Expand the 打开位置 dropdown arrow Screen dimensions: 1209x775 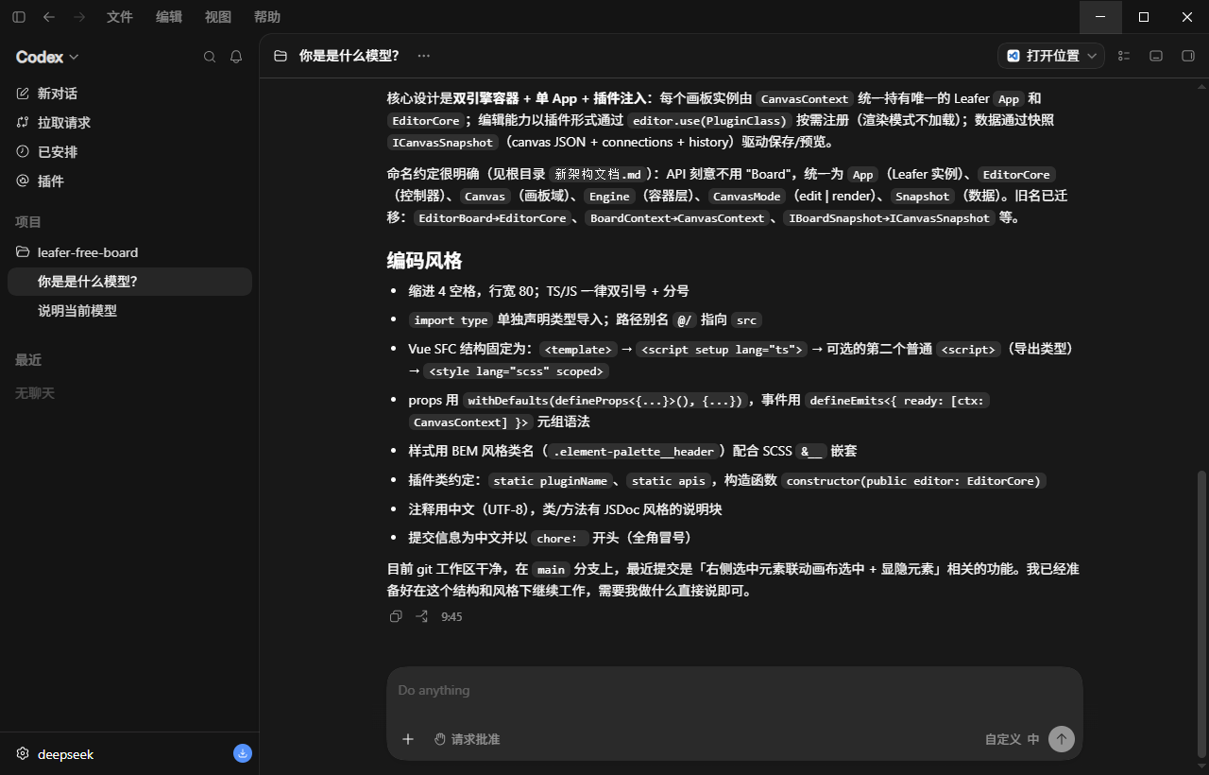pyautogui.click(x=1094, y=56)
